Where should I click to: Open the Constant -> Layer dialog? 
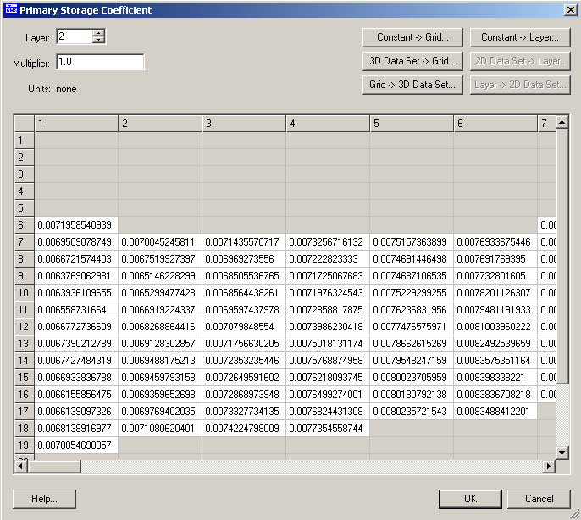[x=520, y=37]
